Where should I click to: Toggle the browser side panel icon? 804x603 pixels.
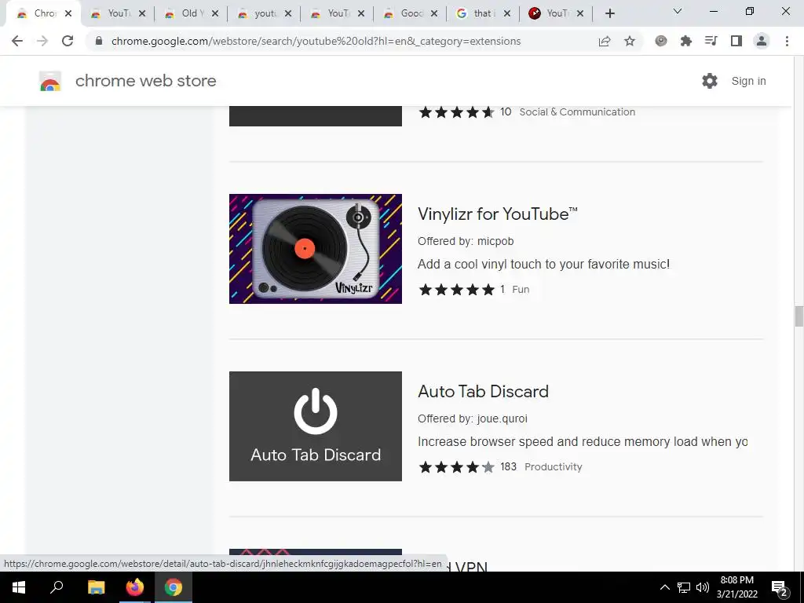736,41
